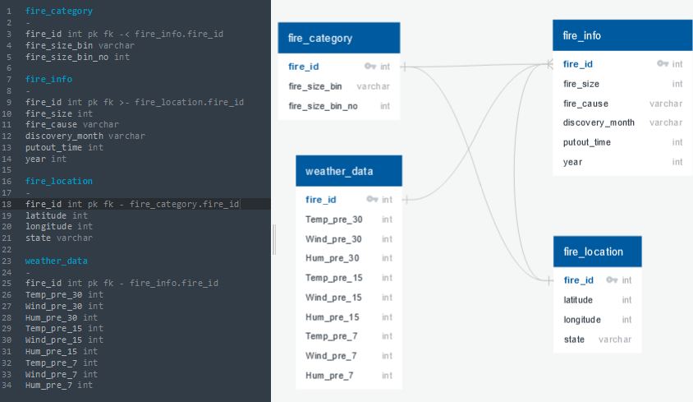Click the fire_id field in weather_data table

coord(349,200)
